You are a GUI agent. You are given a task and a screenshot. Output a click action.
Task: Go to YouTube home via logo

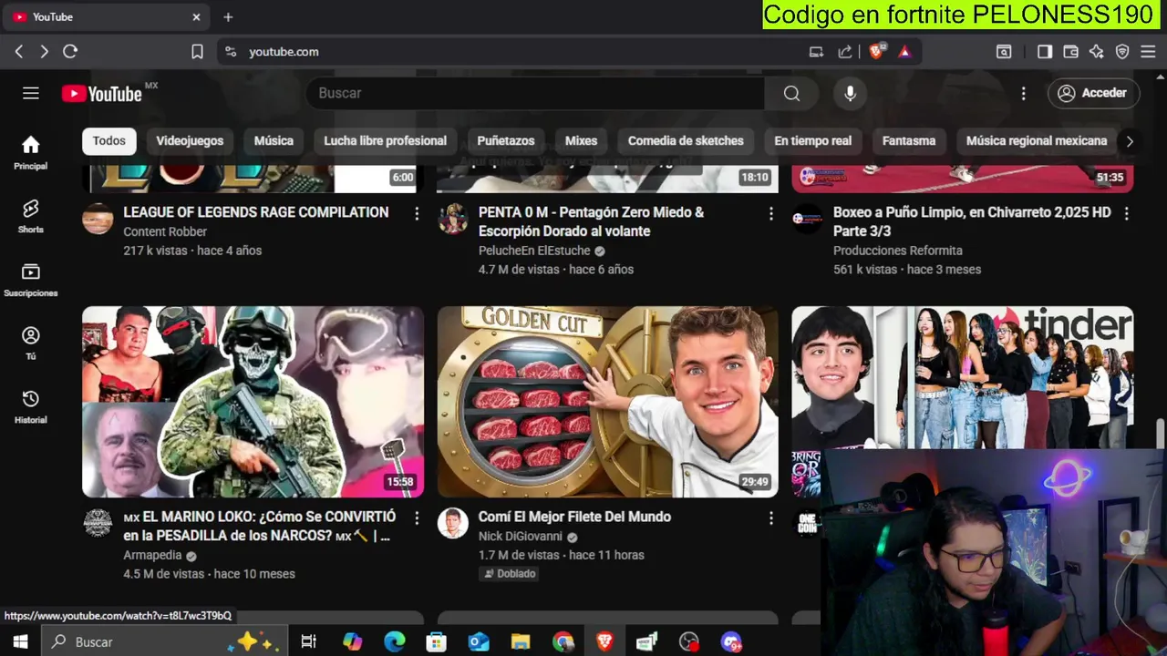click(102, 93)
